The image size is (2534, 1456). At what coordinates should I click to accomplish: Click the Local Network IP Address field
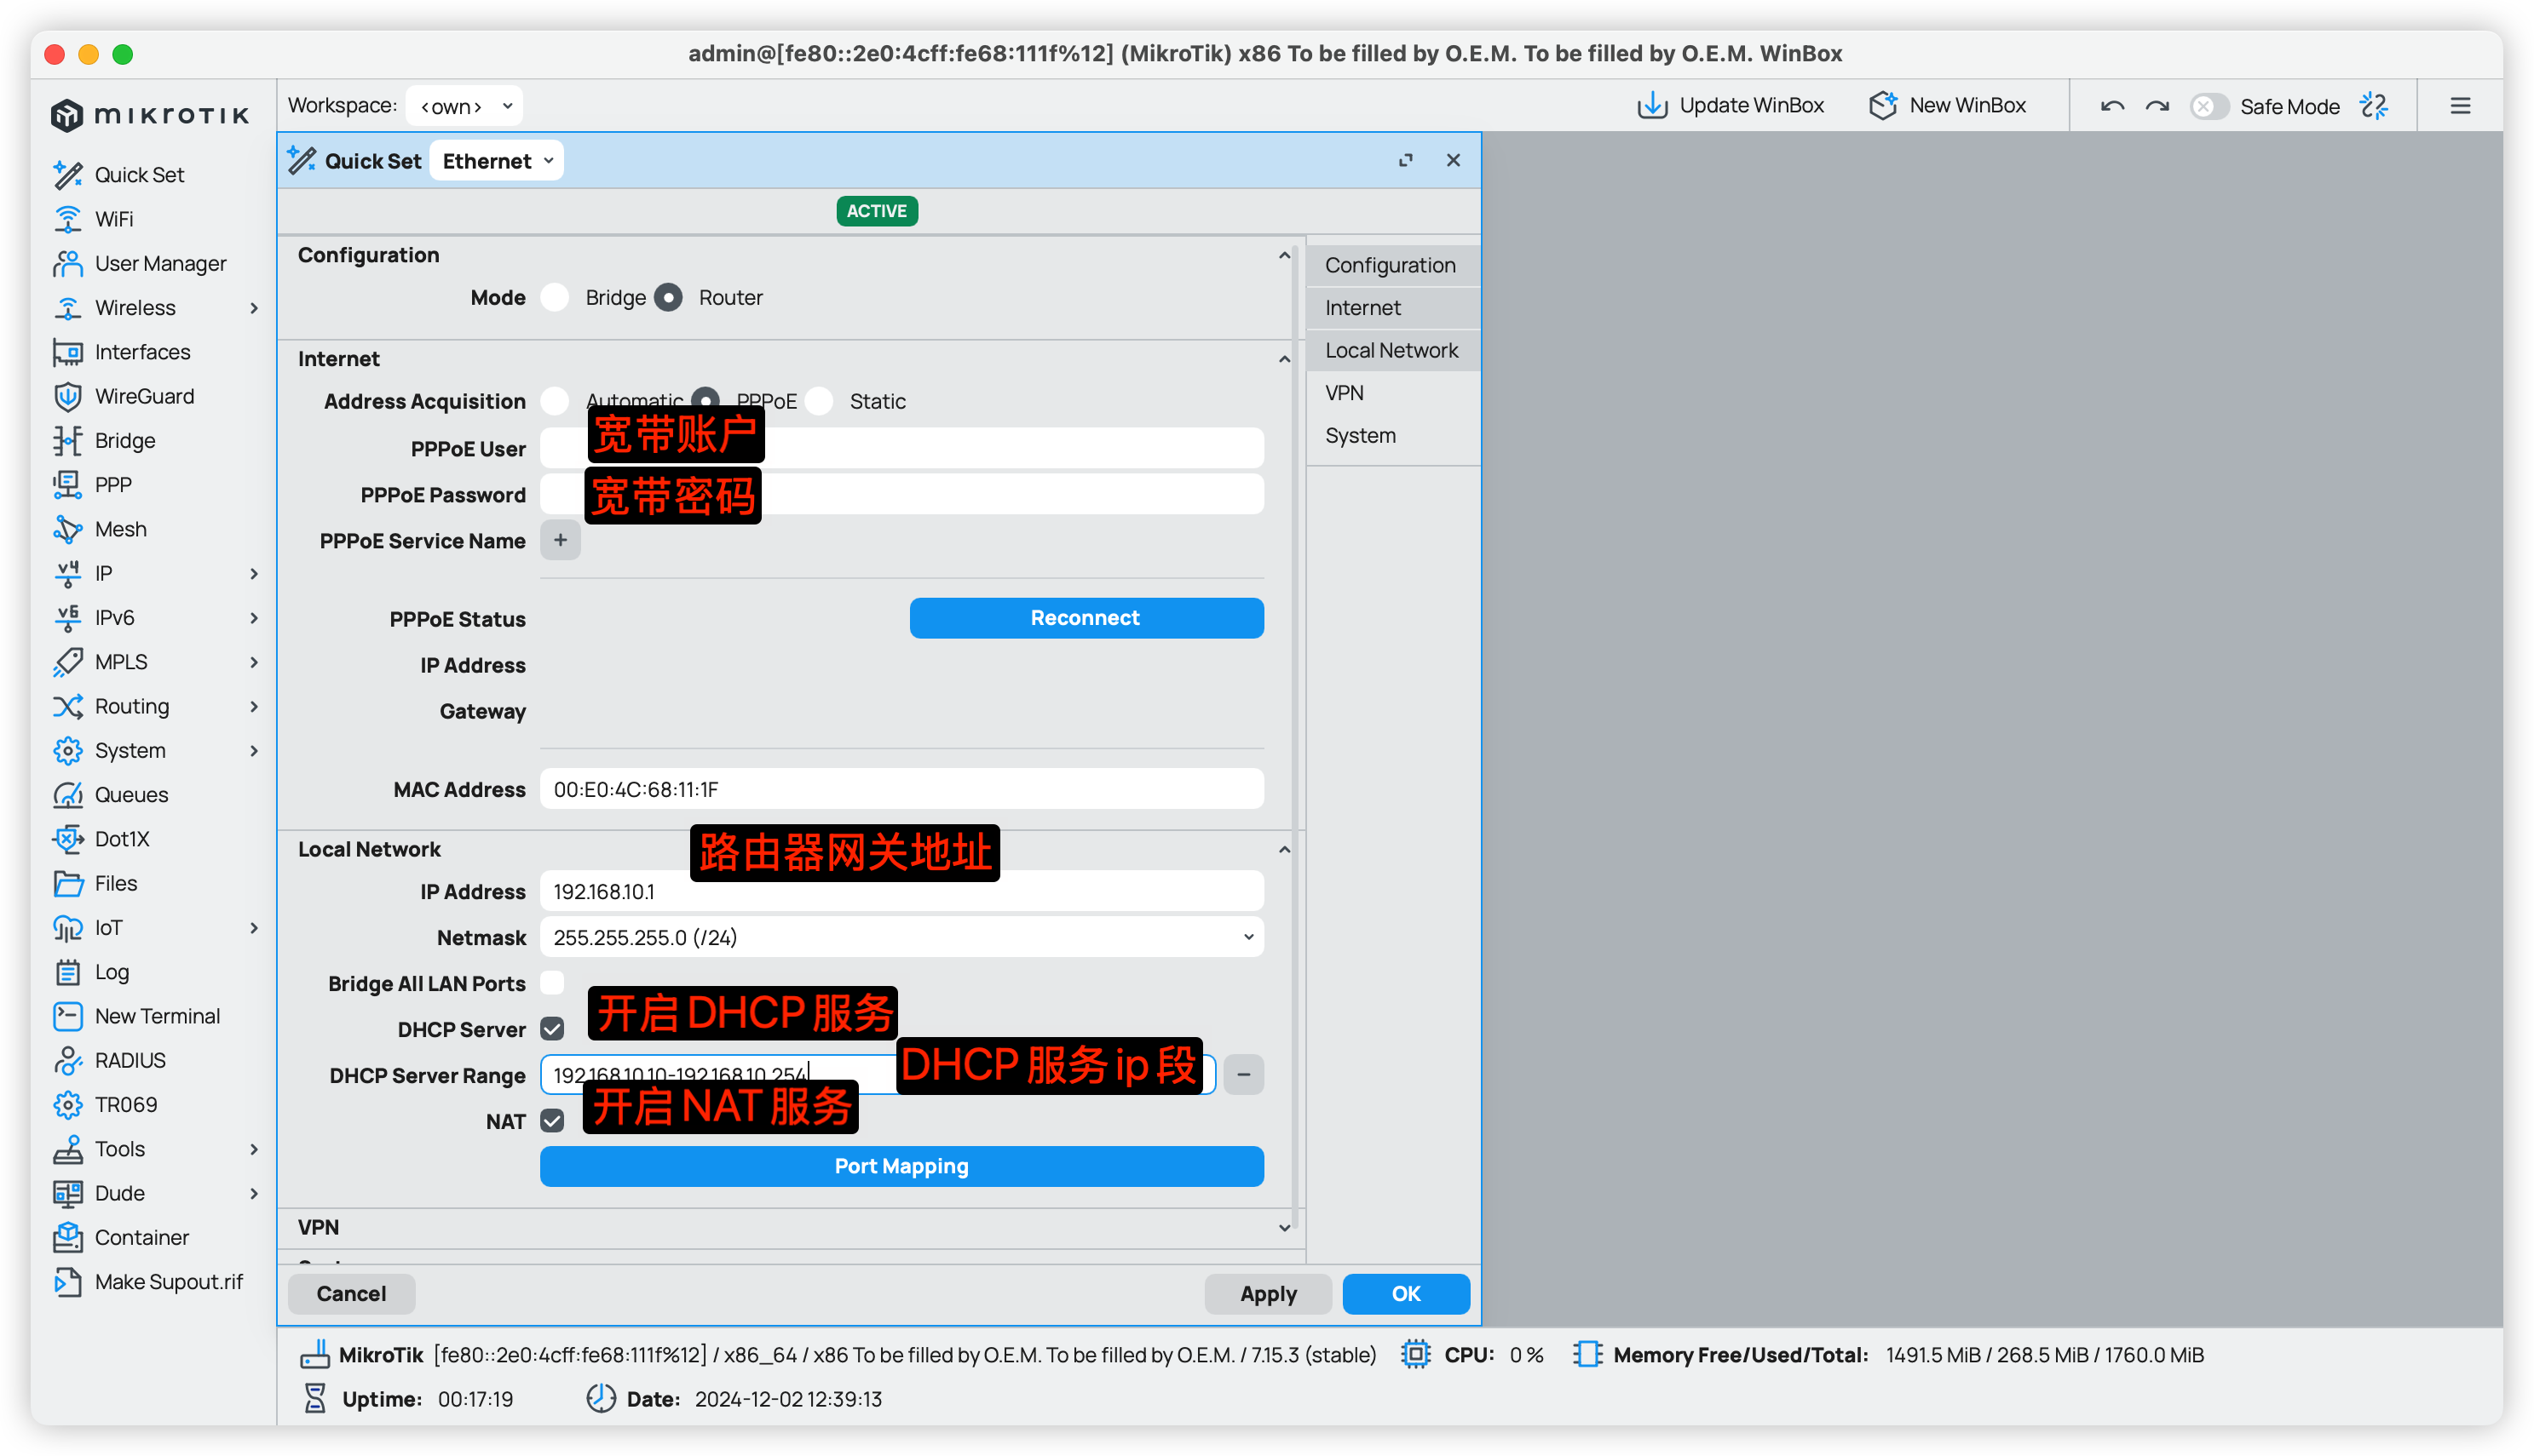[x=901, y=890]
